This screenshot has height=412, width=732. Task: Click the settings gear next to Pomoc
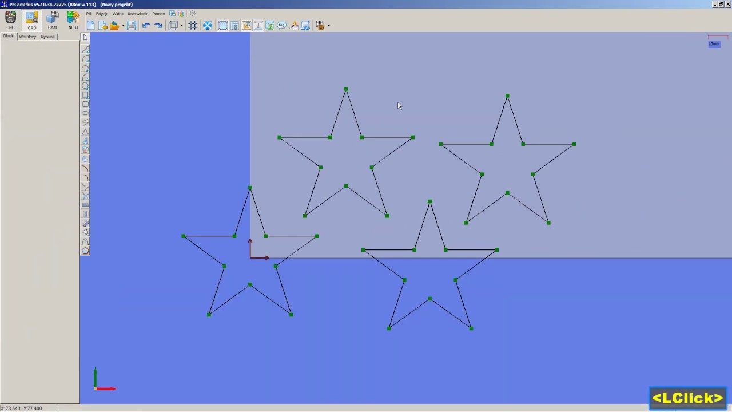pos(193,13)
